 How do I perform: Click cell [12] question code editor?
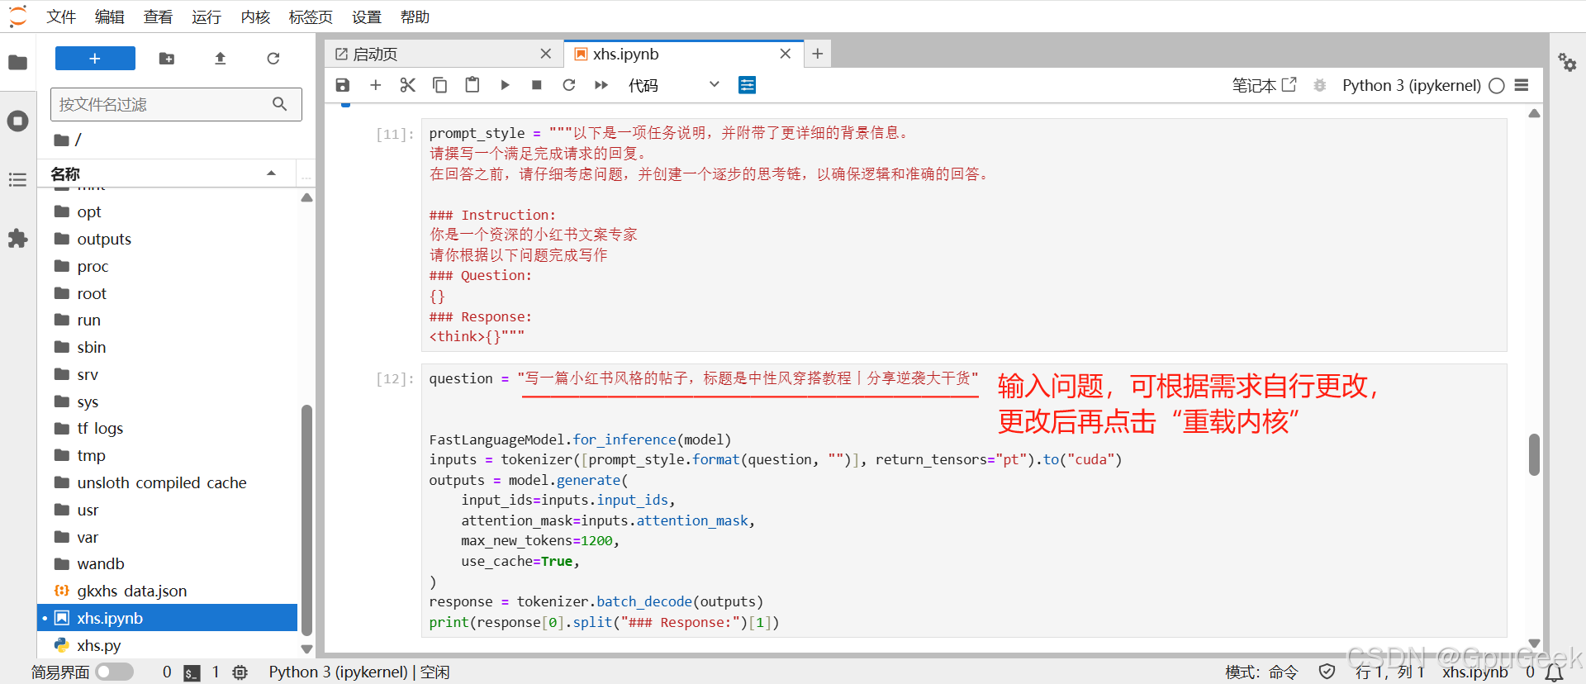point(964,501)
